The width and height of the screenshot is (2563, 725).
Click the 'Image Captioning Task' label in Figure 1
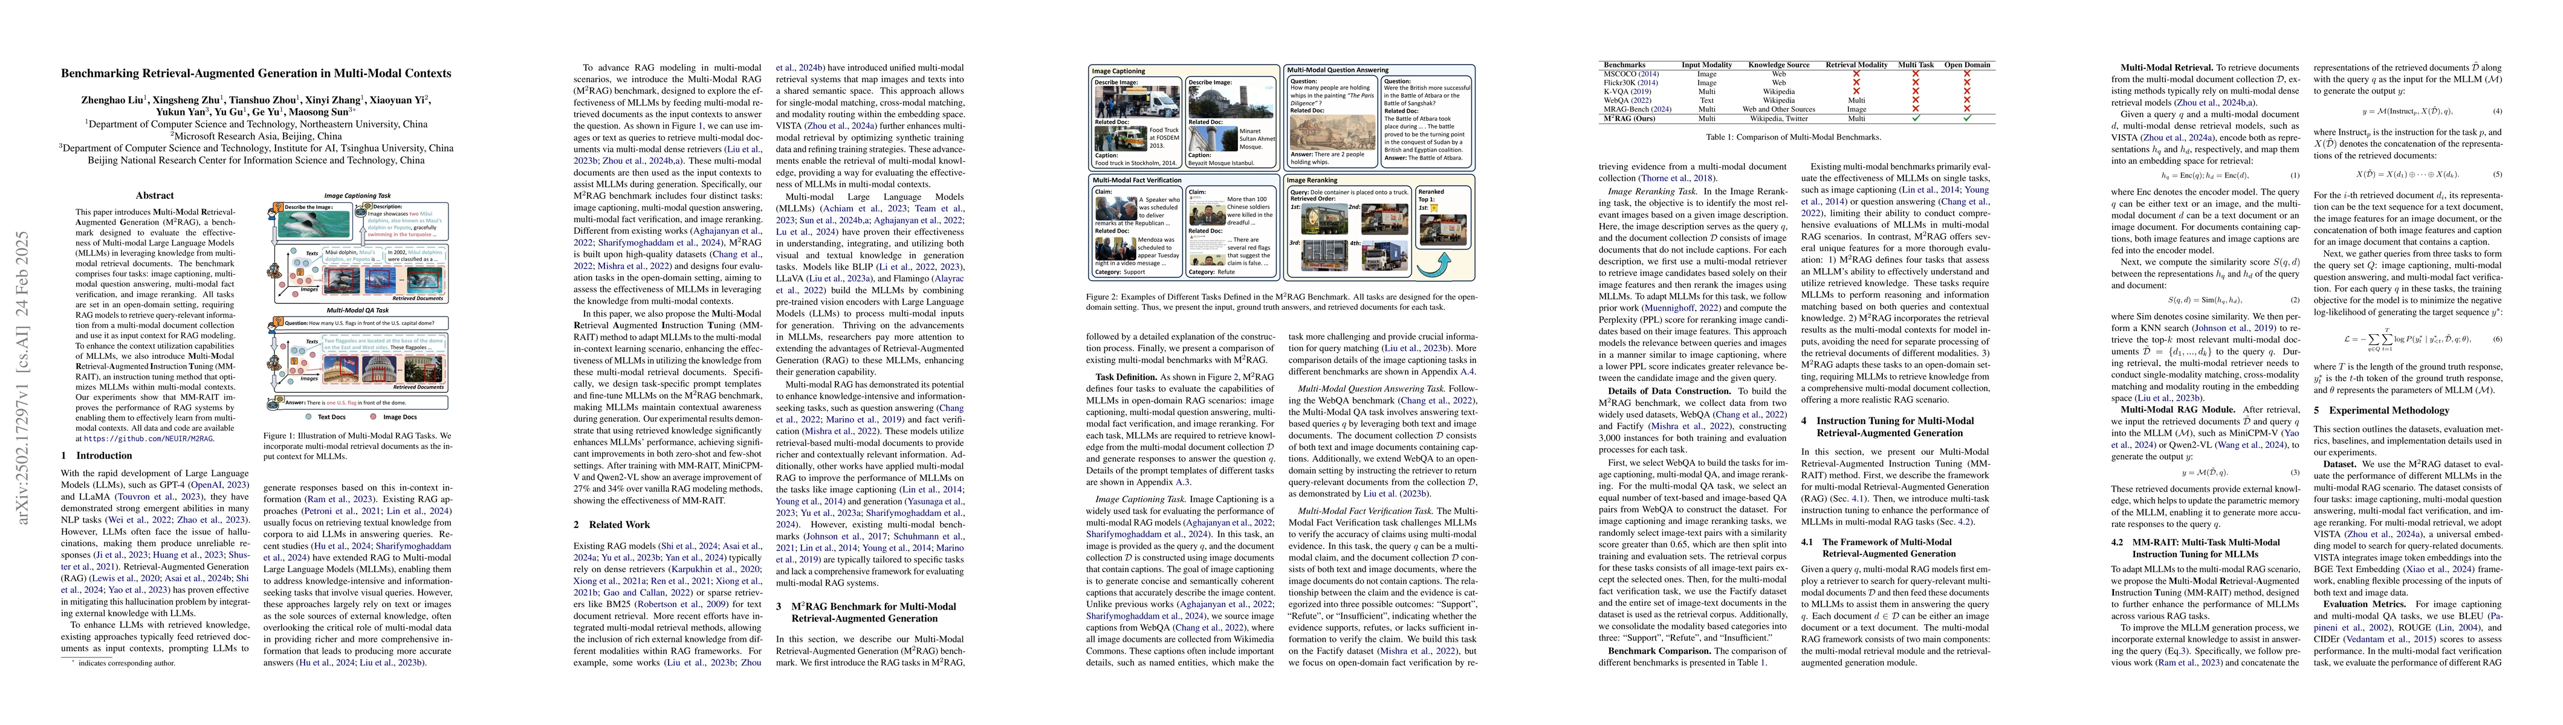click(358, 196)
